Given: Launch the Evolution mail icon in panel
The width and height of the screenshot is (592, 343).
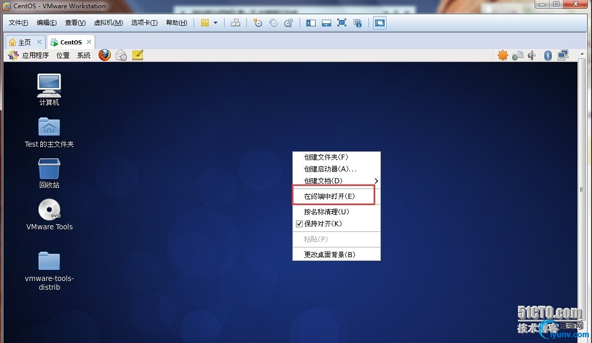Looking at the screenshot, I should [x=121, y=55].
